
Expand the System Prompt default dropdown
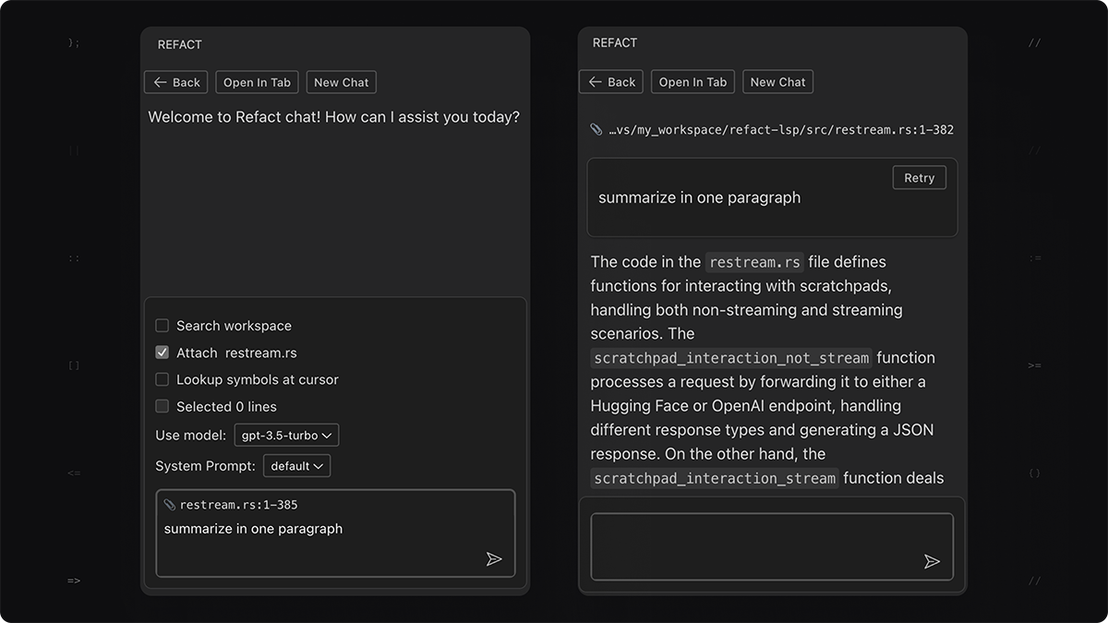click(x=296, y=466)
